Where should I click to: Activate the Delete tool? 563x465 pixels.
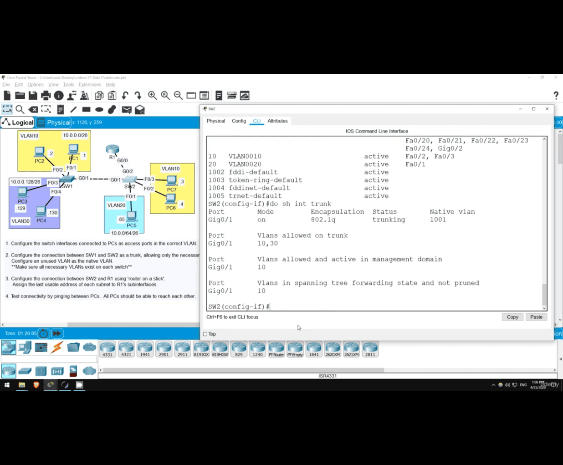(33, 109)
